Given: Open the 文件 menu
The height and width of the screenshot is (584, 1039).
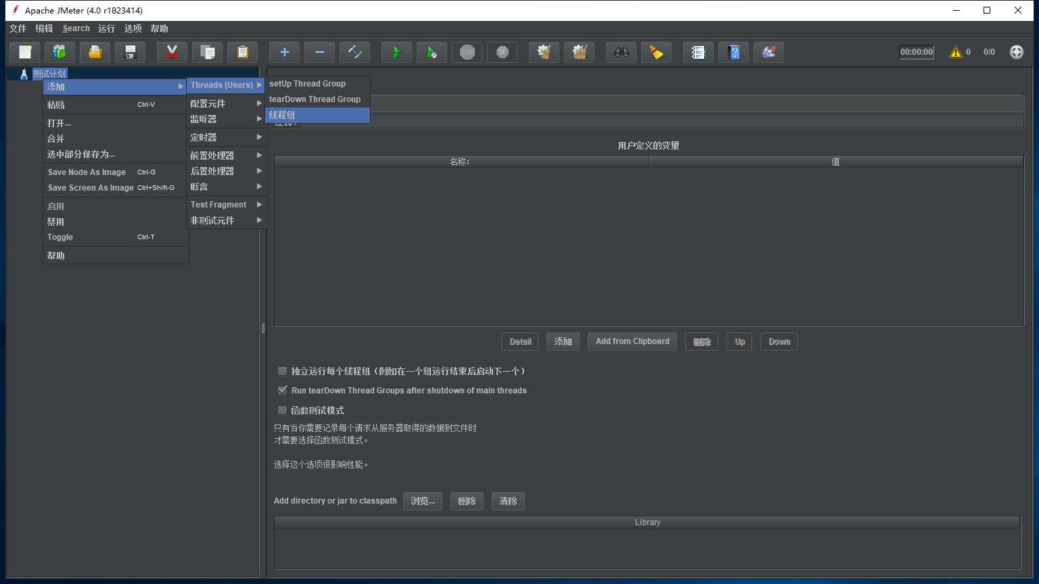Looking at the screenshot, I should 18,28.
